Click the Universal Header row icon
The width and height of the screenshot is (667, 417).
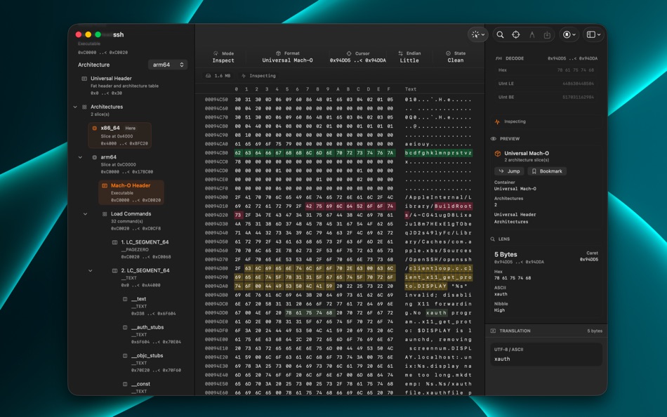tap(84, 79)
